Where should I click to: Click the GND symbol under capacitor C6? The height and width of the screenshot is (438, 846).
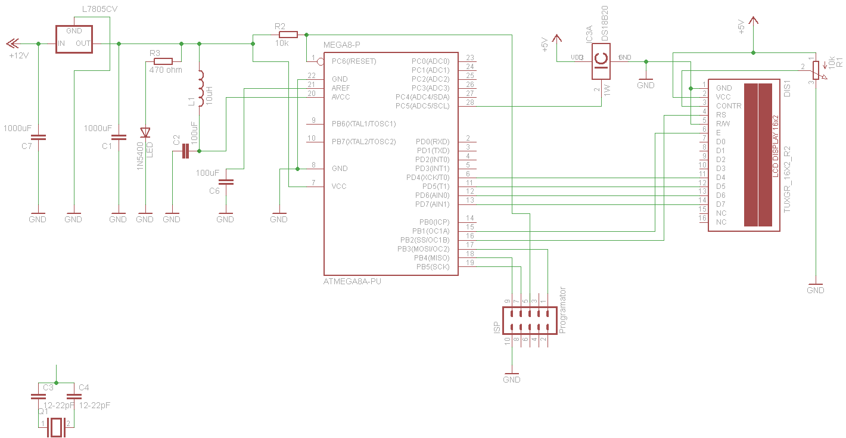point(225,215)
